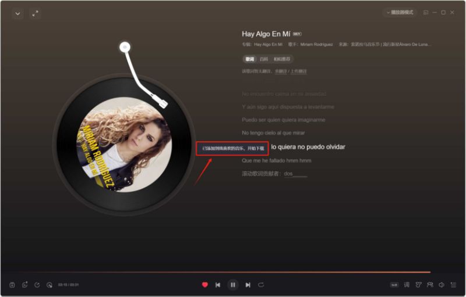Open the play queue list icon
466x297 pixels.
pyautogui.click(x=453, y=285)
